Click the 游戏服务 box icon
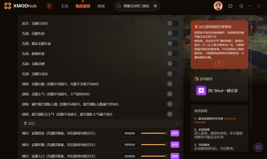This screenshot has height=159, width=267. pos(197,79)
